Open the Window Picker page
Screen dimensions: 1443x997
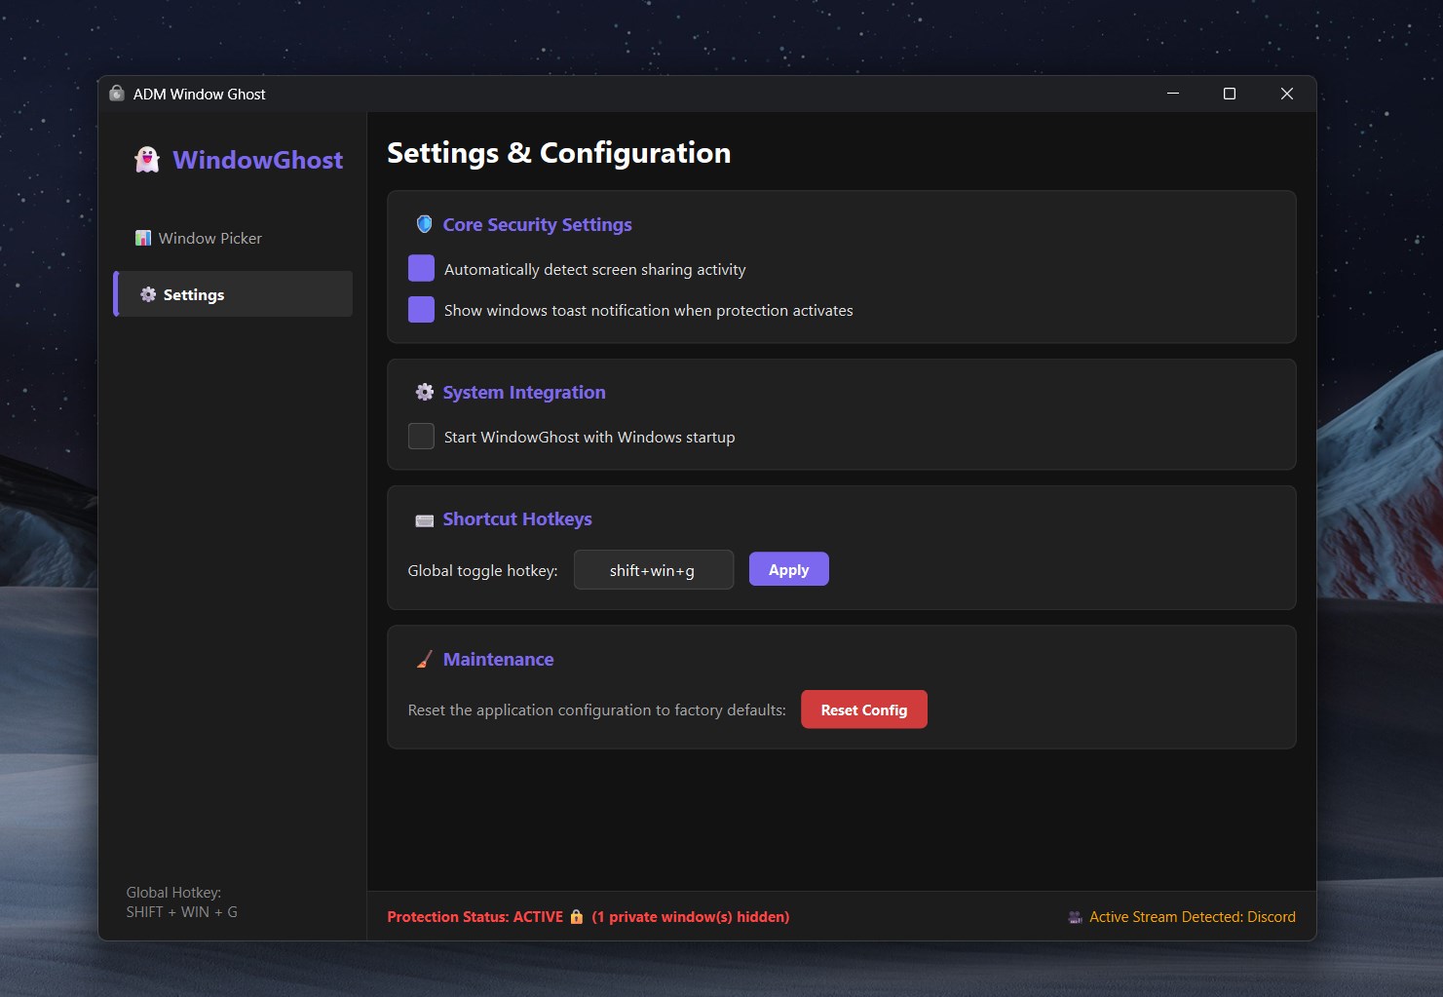click(234, 238)
